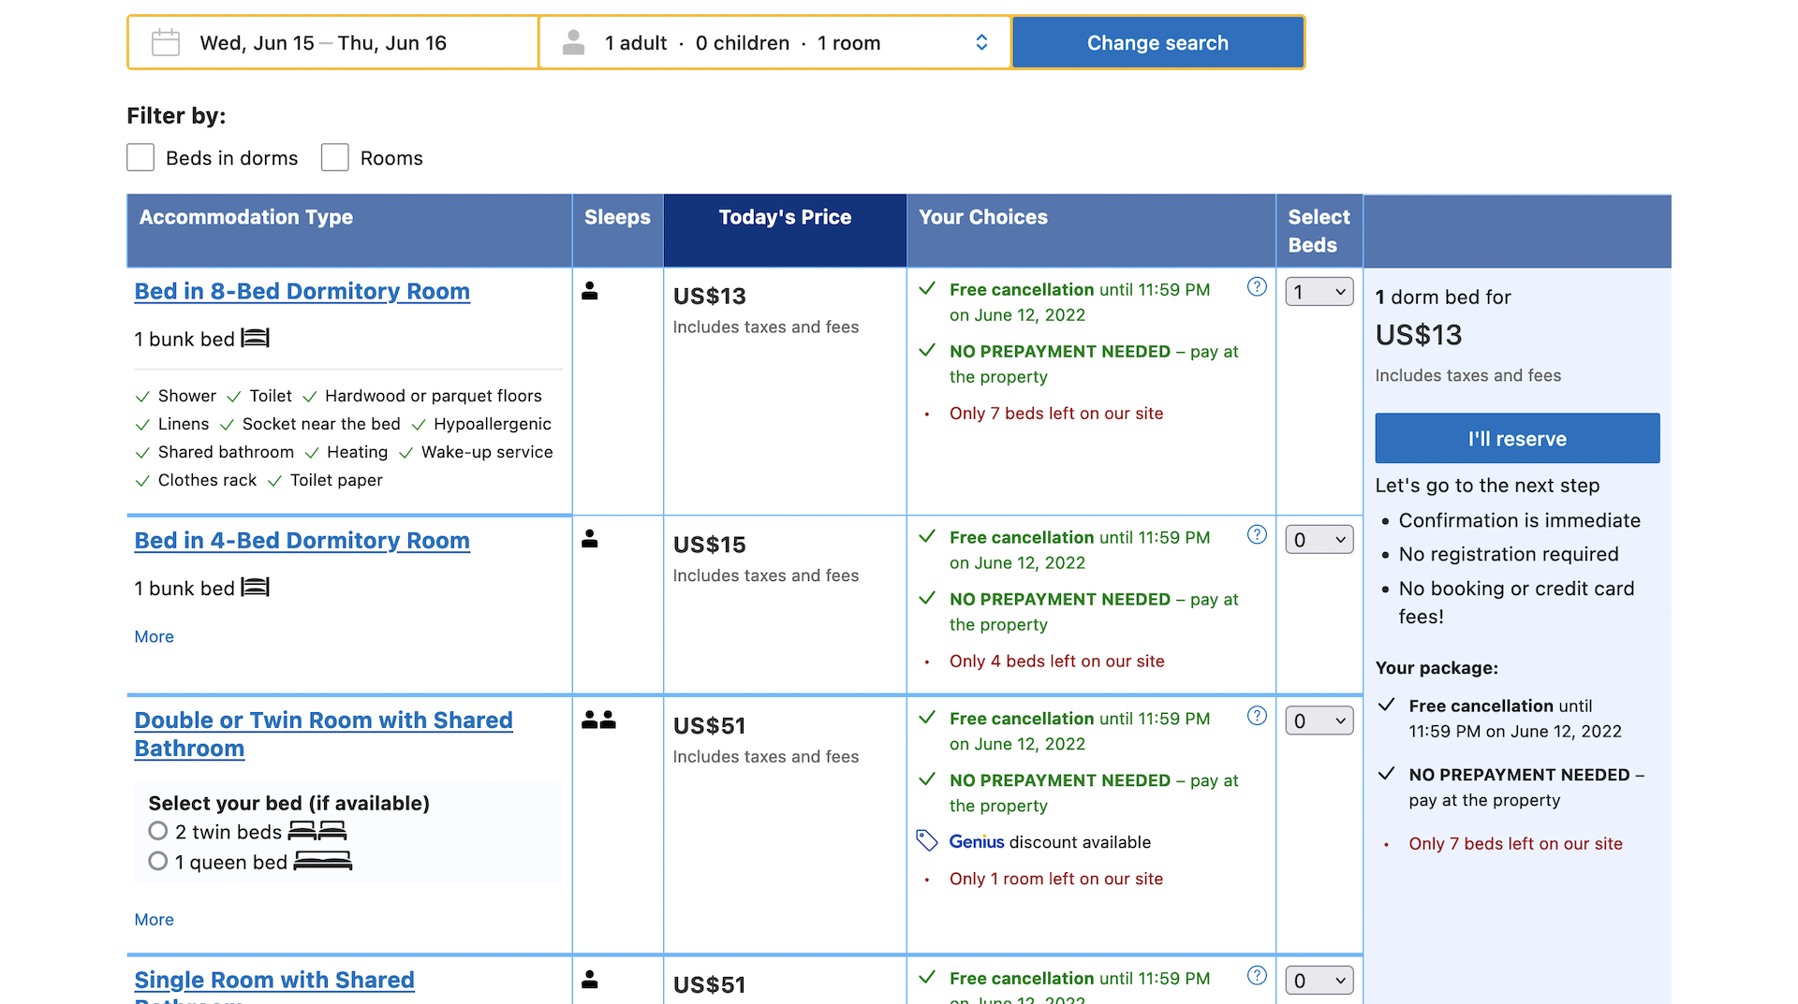
Task: Open bed quantity dropdown for 4-Bed Dormitory
Action: click(1319, 540)
